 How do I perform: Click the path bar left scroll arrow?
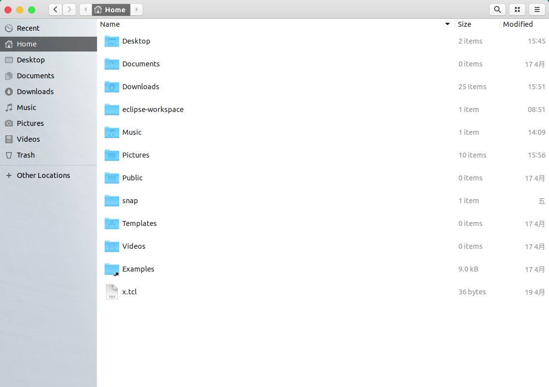coord(86,10)
